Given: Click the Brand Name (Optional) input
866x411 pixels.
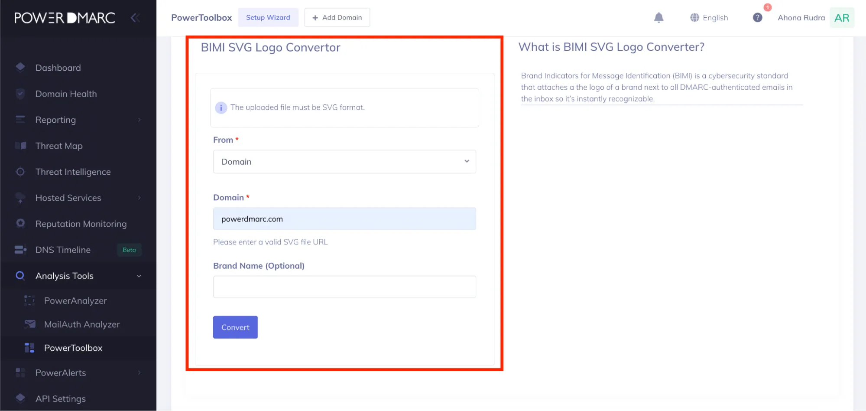Looking at the screenshot, I should pyautogui.click(x=344, y=287).
